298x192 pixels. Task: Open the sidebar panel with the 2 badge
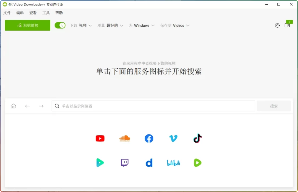point(287,25)
